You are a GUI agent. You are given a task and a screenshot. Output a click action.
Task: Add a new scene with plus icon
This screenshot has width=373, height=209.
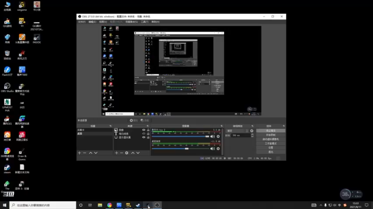pyautogui.click(x=79, y=153)
